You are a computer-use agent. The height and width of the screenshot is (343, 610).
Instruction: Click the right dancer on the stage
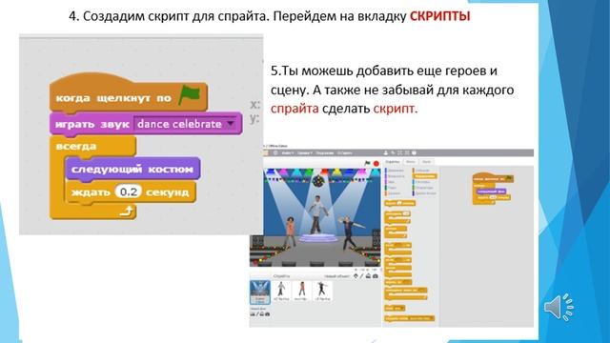click(351, 232)
